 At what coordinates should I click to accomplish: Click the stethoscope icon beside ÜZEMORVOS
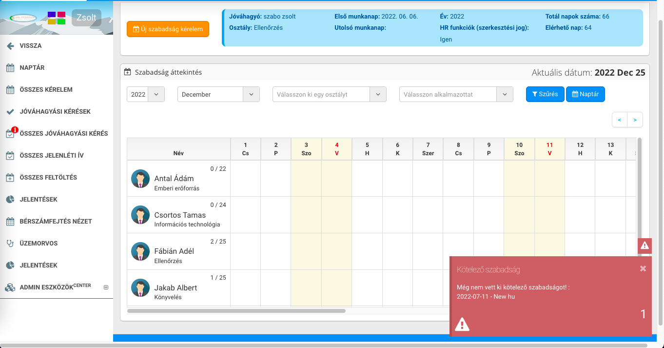[10, 244]
